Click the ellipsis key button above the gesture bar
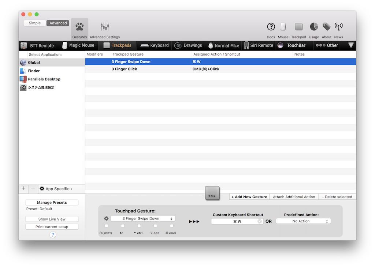Screen dimensions: 375x267 212,193
